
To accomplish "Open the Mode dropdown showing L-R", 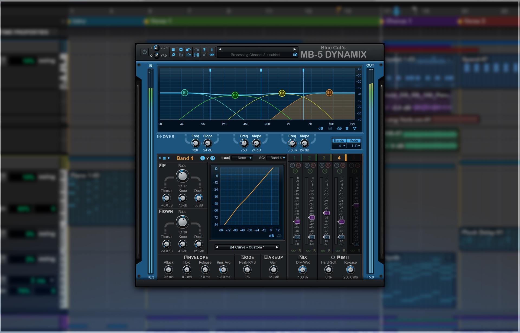I will (x=354, y=146).
